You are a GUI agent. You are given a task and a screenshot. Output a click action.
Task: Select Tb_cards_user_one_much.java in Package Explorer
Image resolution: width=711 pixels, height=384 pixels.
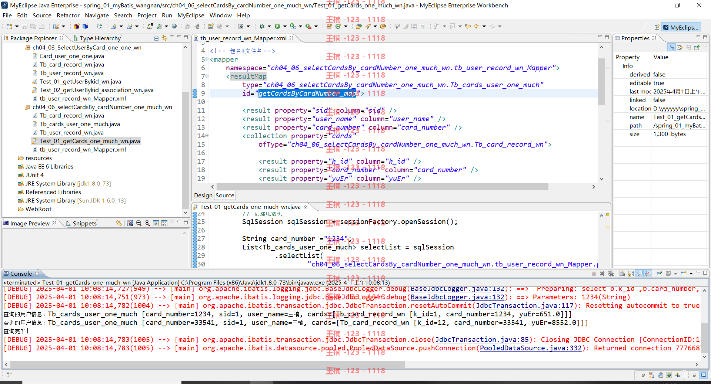[80, 124]
